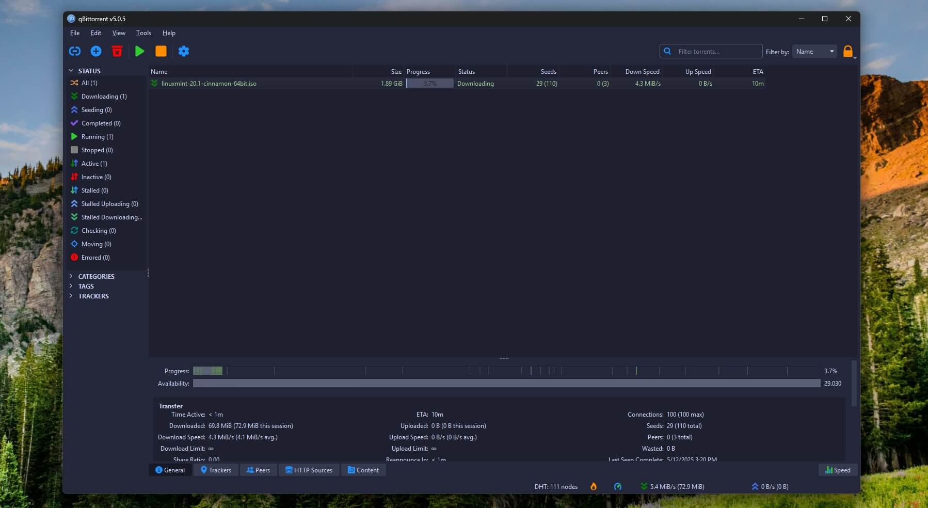Click the pieces Progress bar in details
The width and height of the screenshot is (928, 508).
click(506, 371)
